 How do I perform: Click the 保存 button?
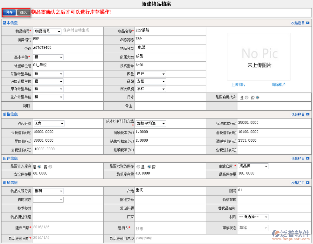click(x=9, y=12)
